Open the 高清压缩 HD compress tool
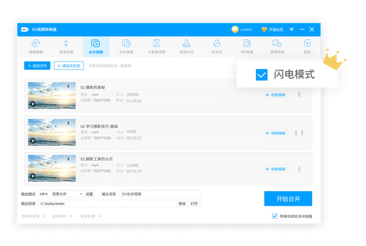 (66, 47)
